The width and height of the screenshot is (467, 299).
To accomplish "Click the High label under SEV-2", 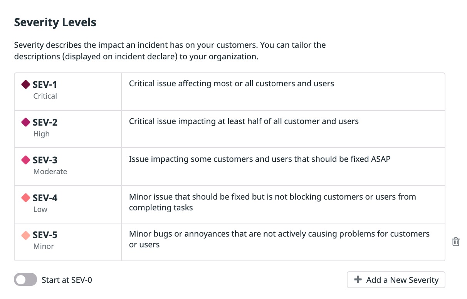I will click(41, 134).
